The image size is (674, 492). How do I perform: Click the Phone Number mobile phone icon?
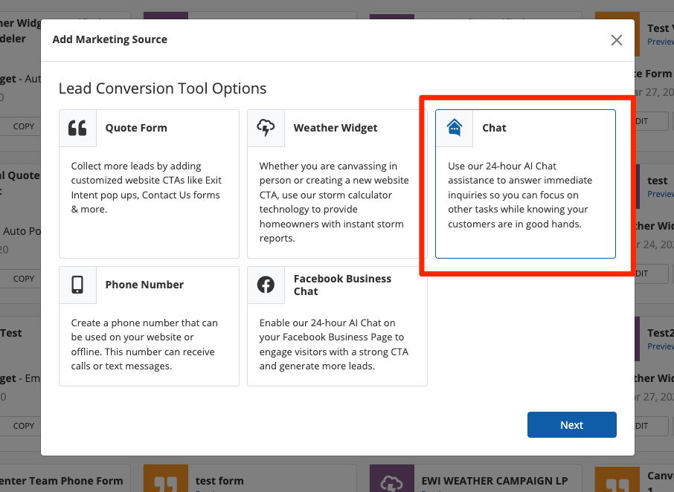(x=77, y=285)
